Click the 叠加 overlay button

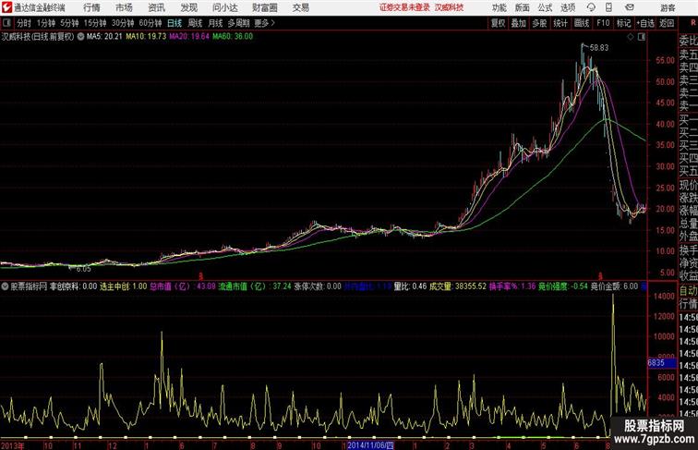tap(519, 23)
